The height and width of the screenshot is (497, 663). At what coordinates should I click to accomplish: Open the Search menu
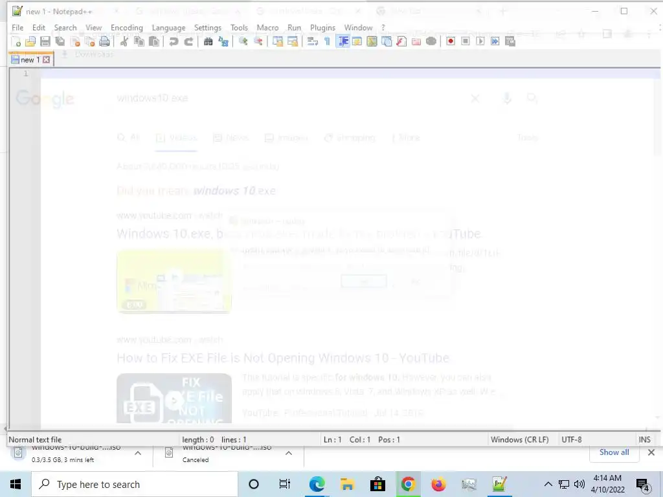65,27
